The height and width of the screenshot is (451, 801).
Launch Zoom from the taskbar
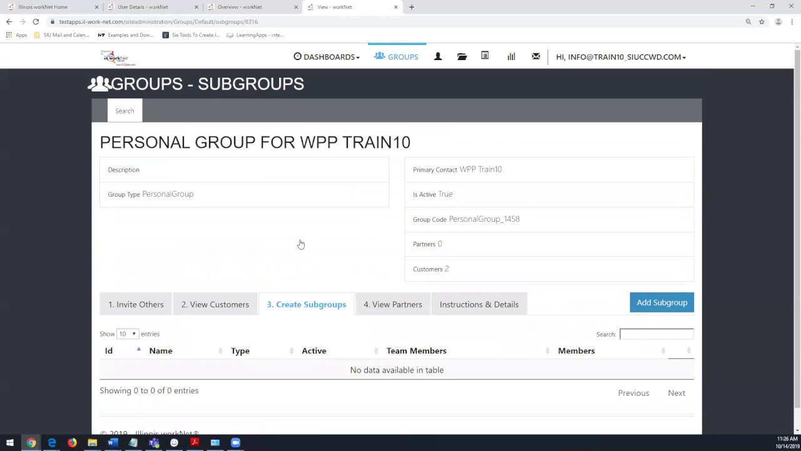point(235,443)
